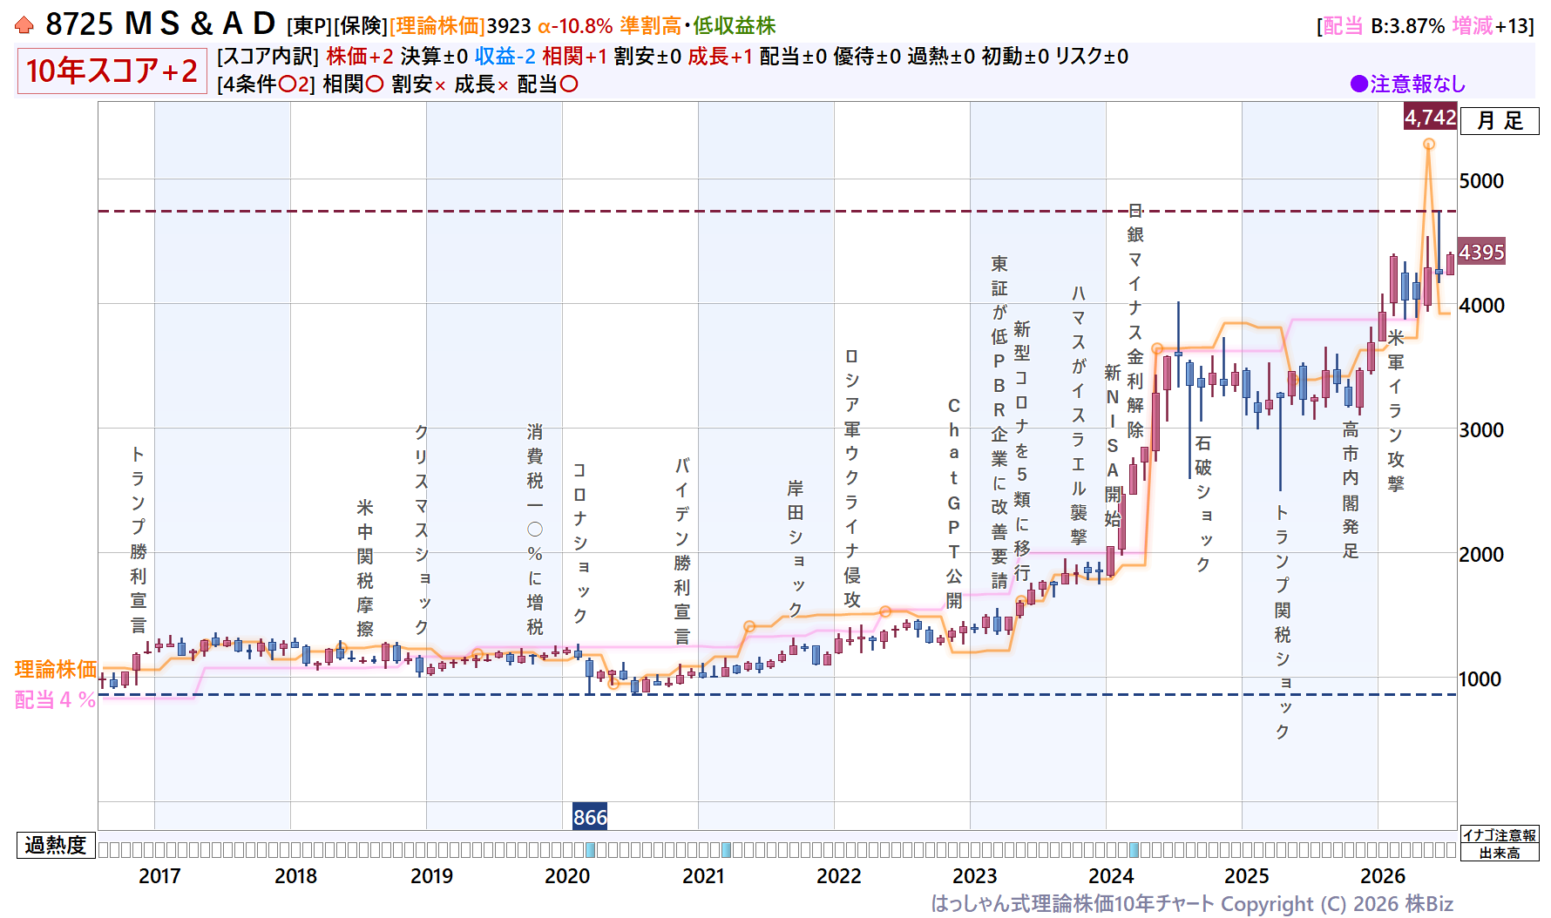This screenshot has height=918, width=1551.
Task: Click the orange peak marker near 2026
Action: click(1428, 145)
